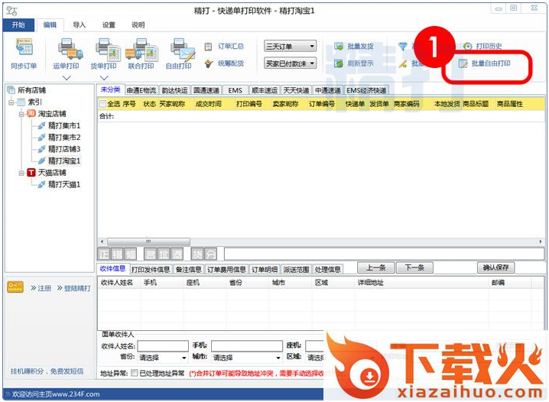Click the 确认保存 button

495,267
